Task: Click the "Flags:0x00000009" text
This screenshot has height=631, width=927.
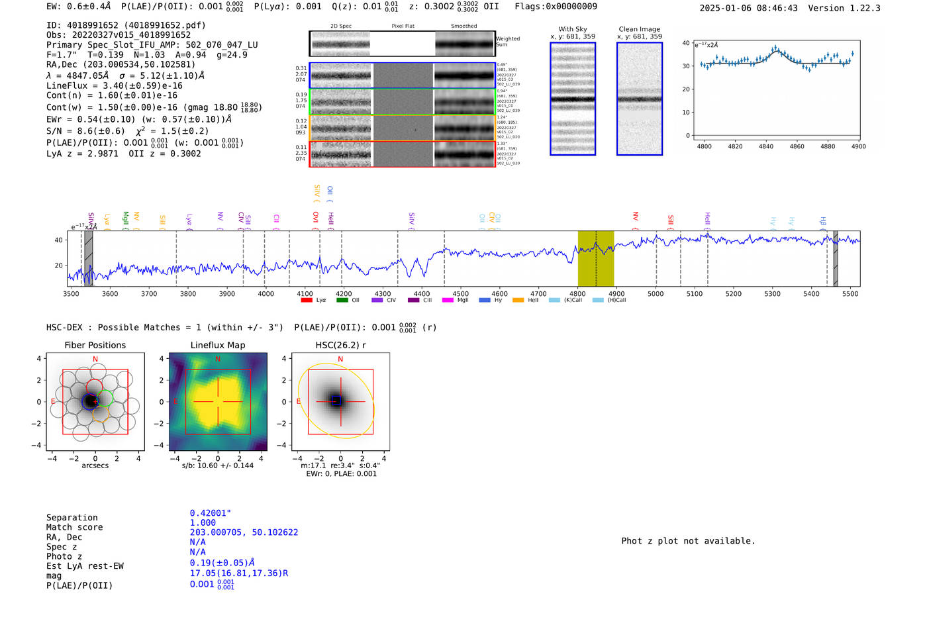Action: pyautogui.click(x=556, y=7)
